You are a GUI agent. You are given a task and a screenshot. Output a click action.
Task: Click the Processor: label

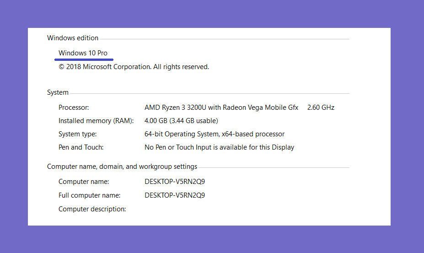click(74, 108)
